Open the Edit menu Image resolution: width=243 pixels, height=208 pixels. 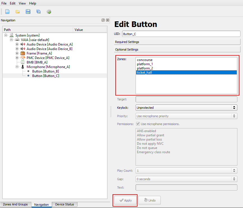tap(13, 3)
